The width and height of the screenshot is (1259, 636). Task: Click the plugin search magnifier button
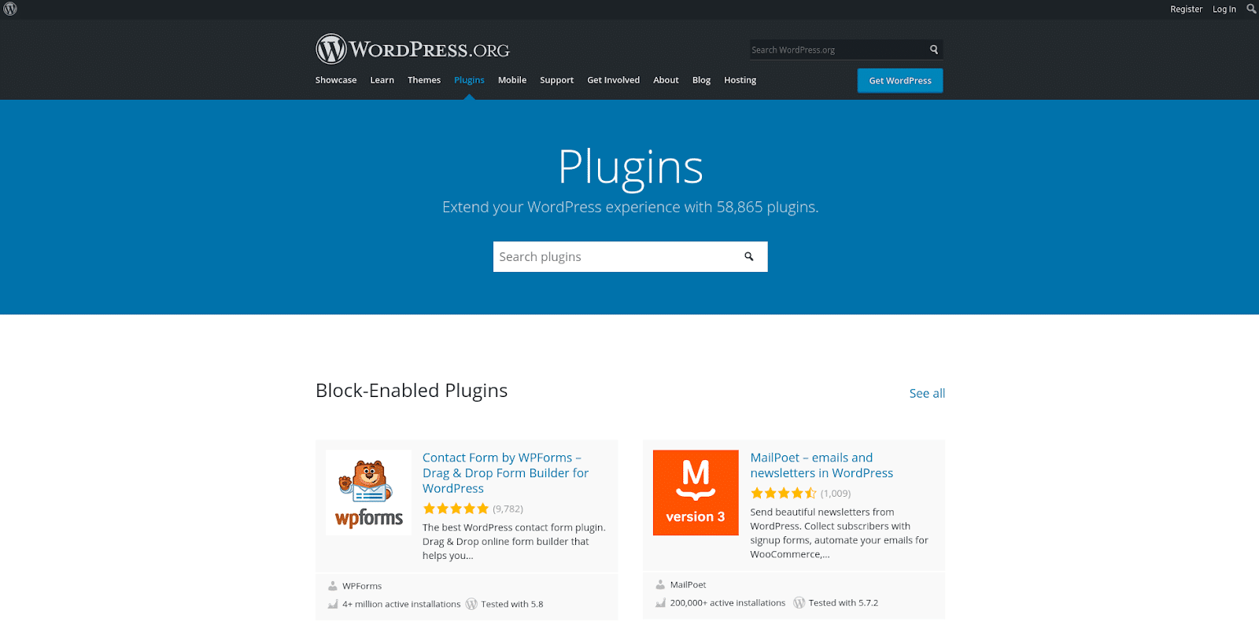click(749, 256)
